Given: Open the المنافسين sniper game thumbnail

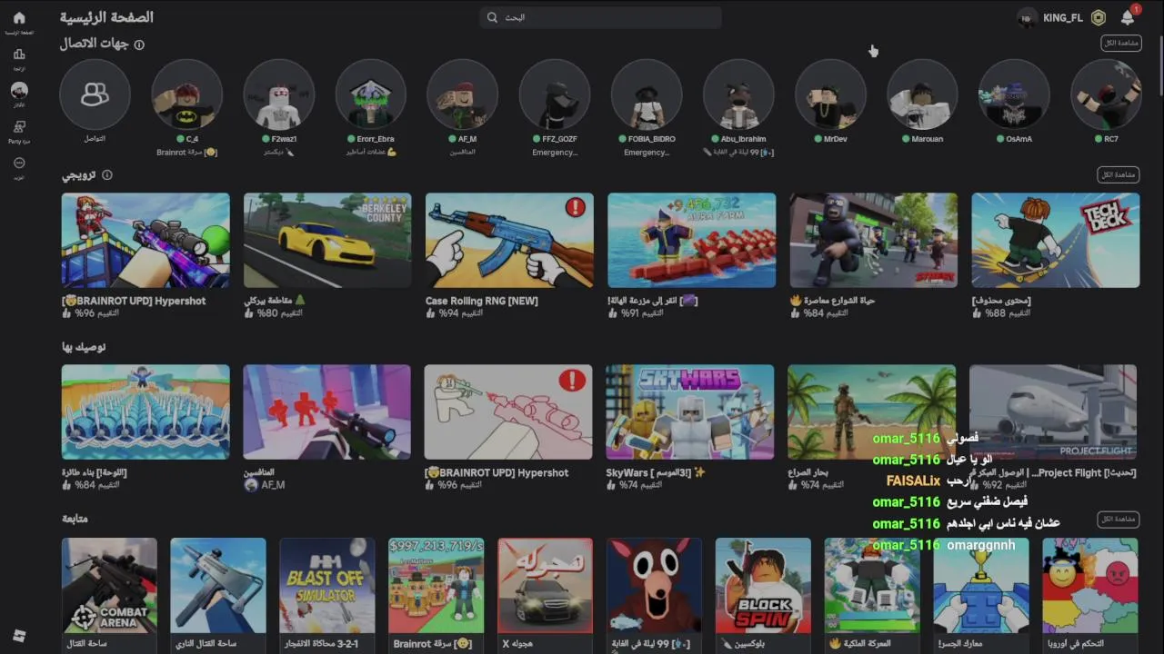Looking at the screenshot, I should pos(327,412).
